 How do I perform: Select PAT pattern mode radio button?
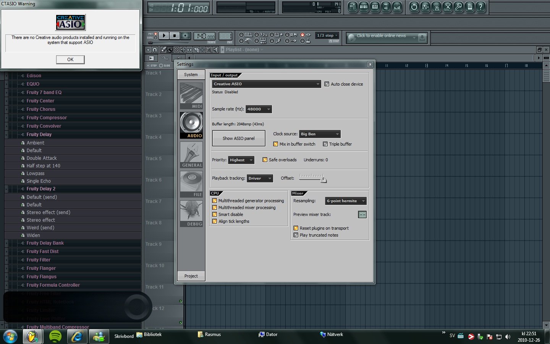155,34
